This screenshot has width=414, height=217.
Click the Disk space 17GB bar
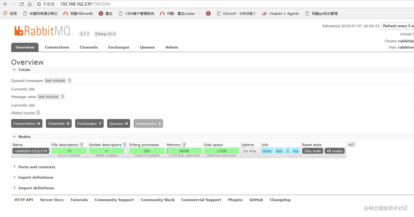click(222, 151)
